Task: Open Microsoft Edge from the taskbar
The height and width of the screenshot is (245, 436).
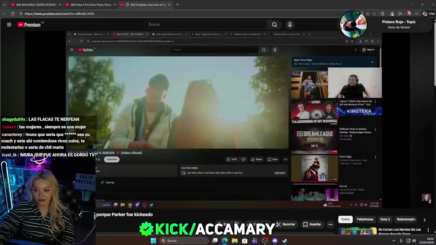Action: point(225,241)
